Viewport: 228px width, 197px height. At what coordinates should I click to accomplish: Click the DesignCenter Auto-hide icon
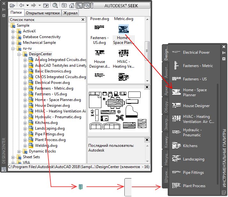point(4,10)
